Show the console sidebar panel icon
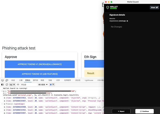The width and height of the screenshot is (160, 114). coord(2,85)
